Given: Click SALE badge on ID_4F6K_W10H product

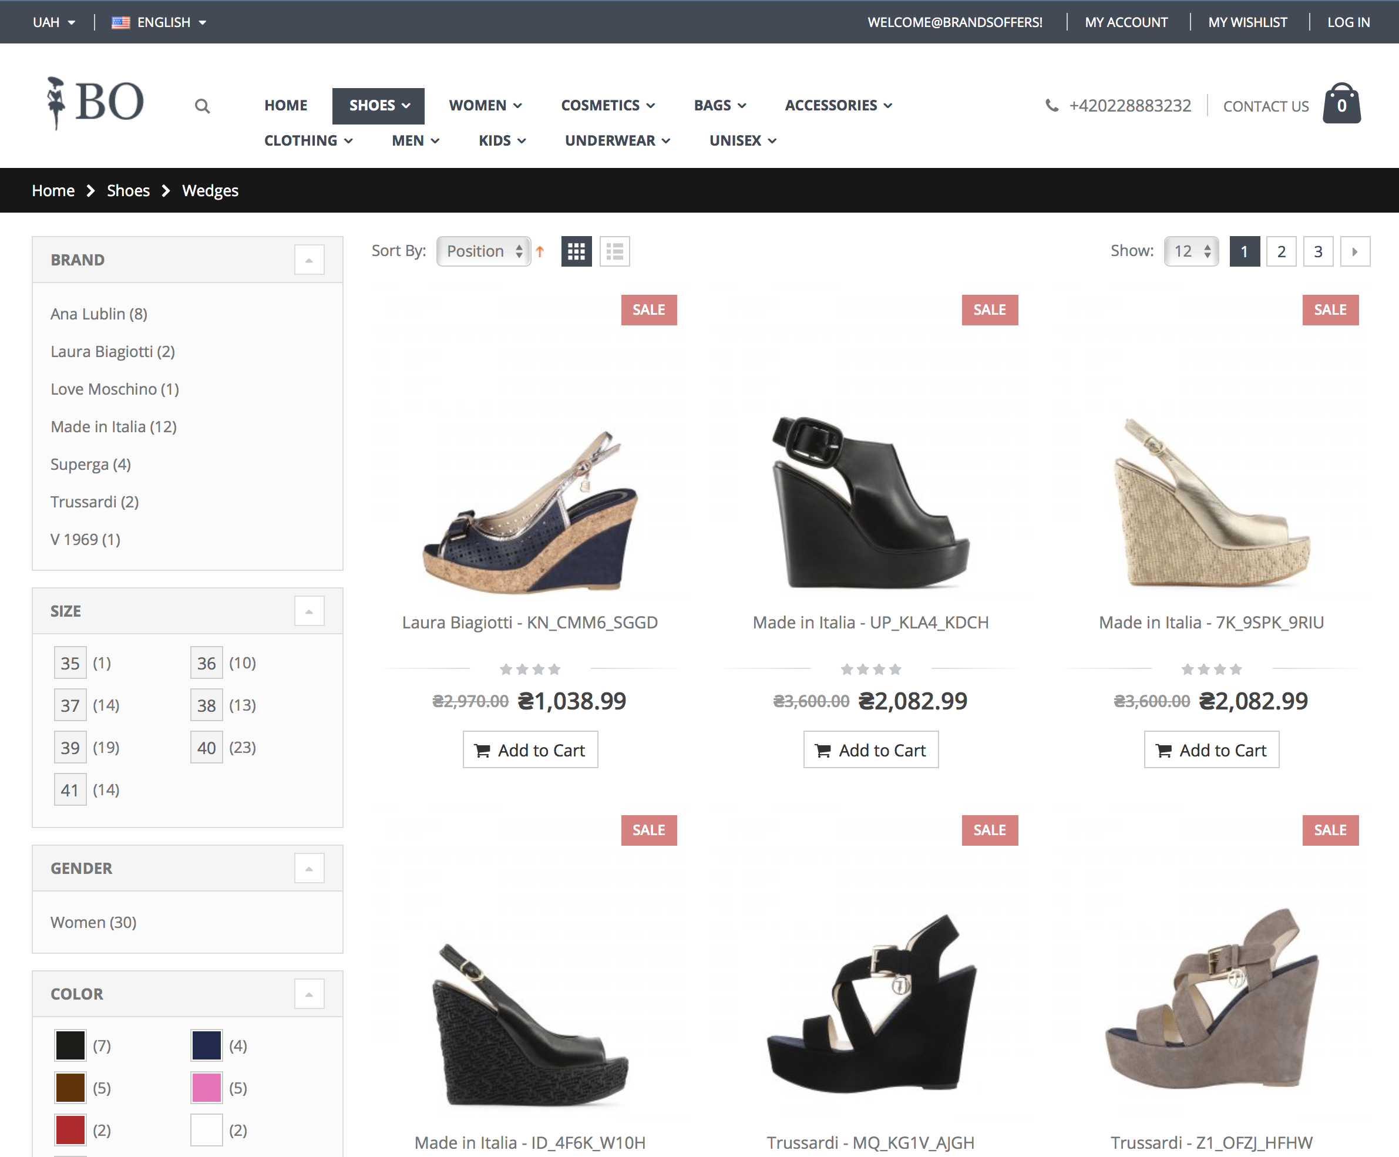Looking at the screenshot, I should 649,830.
